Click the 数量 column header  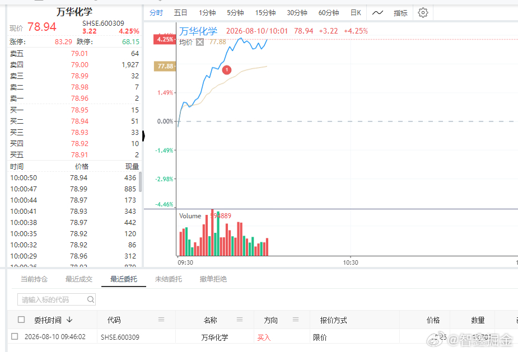(478, 320)
